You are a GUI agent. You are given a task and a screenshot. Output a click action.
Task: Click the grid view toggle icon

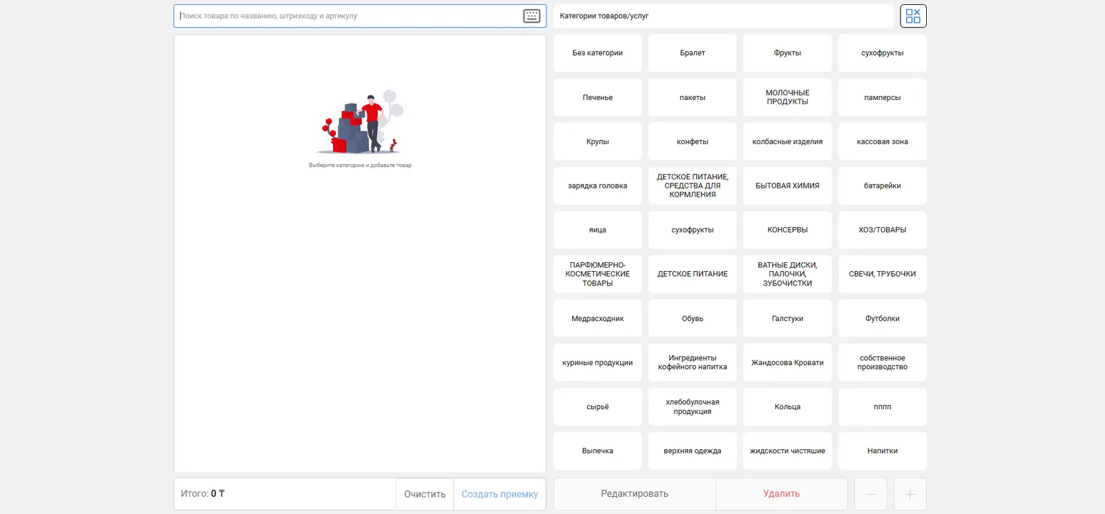913,16
